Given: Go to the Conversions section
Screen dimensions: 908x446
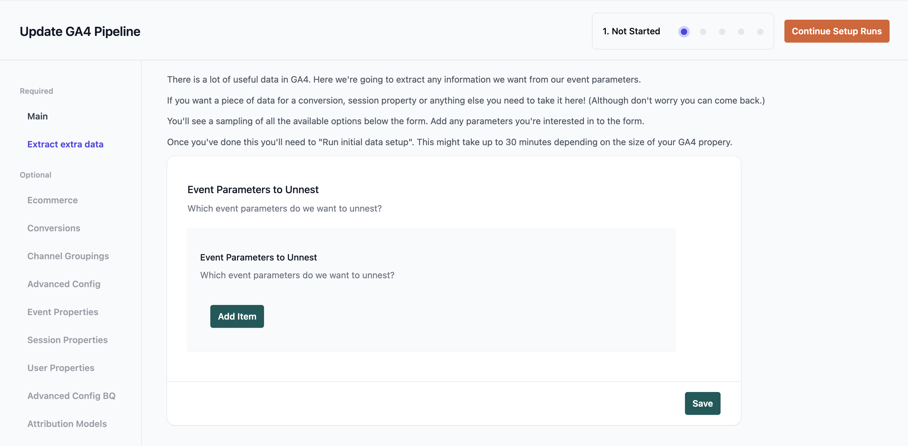Looking at the screenshot, I should (54, 228).
